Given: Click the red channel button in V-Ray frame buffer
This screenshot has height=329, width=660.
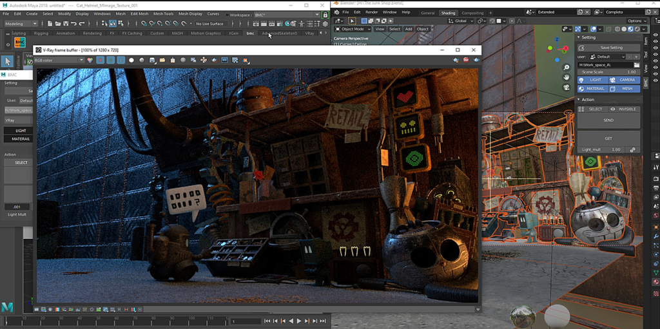Looking at the screenshot, I should [x=100, y=60].
